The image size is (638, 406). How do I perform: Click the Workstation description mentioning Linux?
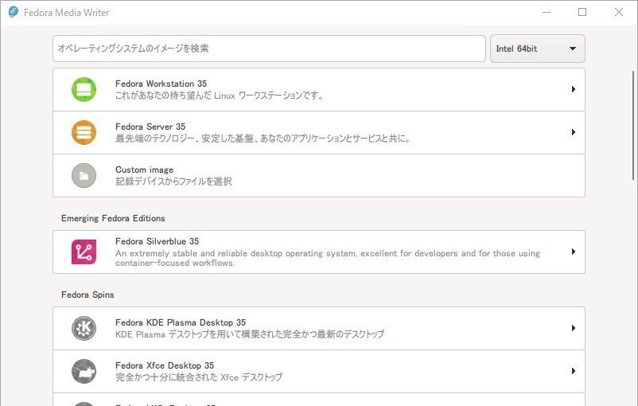click(x=219, y=96)
